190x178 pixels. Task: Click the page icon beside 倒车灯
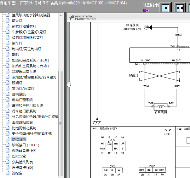[x=7, y=43]
